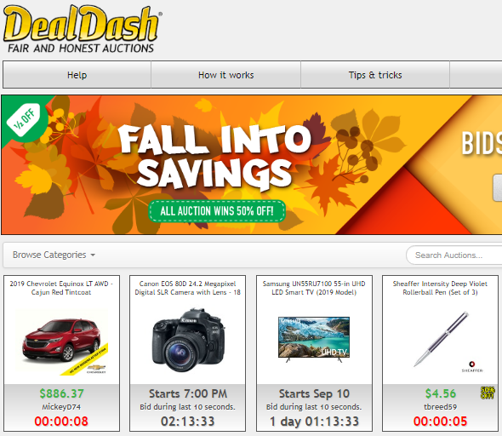502x436 pixels.
Task: Go to Tips & tricks
Action: click(375, 75)
